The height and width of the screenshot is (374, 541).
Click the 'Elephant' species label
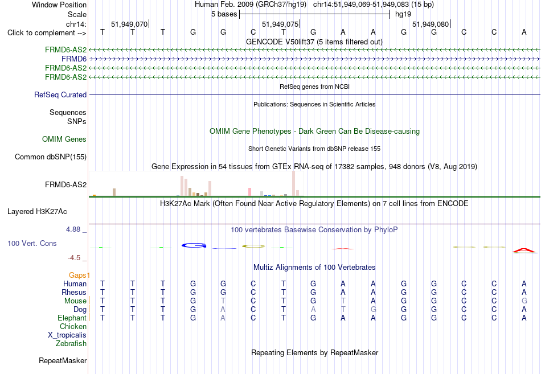coord(72,318)
